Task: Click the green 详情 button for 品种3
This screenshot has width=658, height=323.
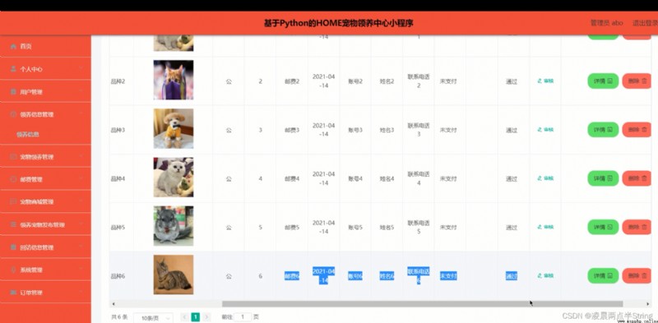Action: tap(603, 130)
